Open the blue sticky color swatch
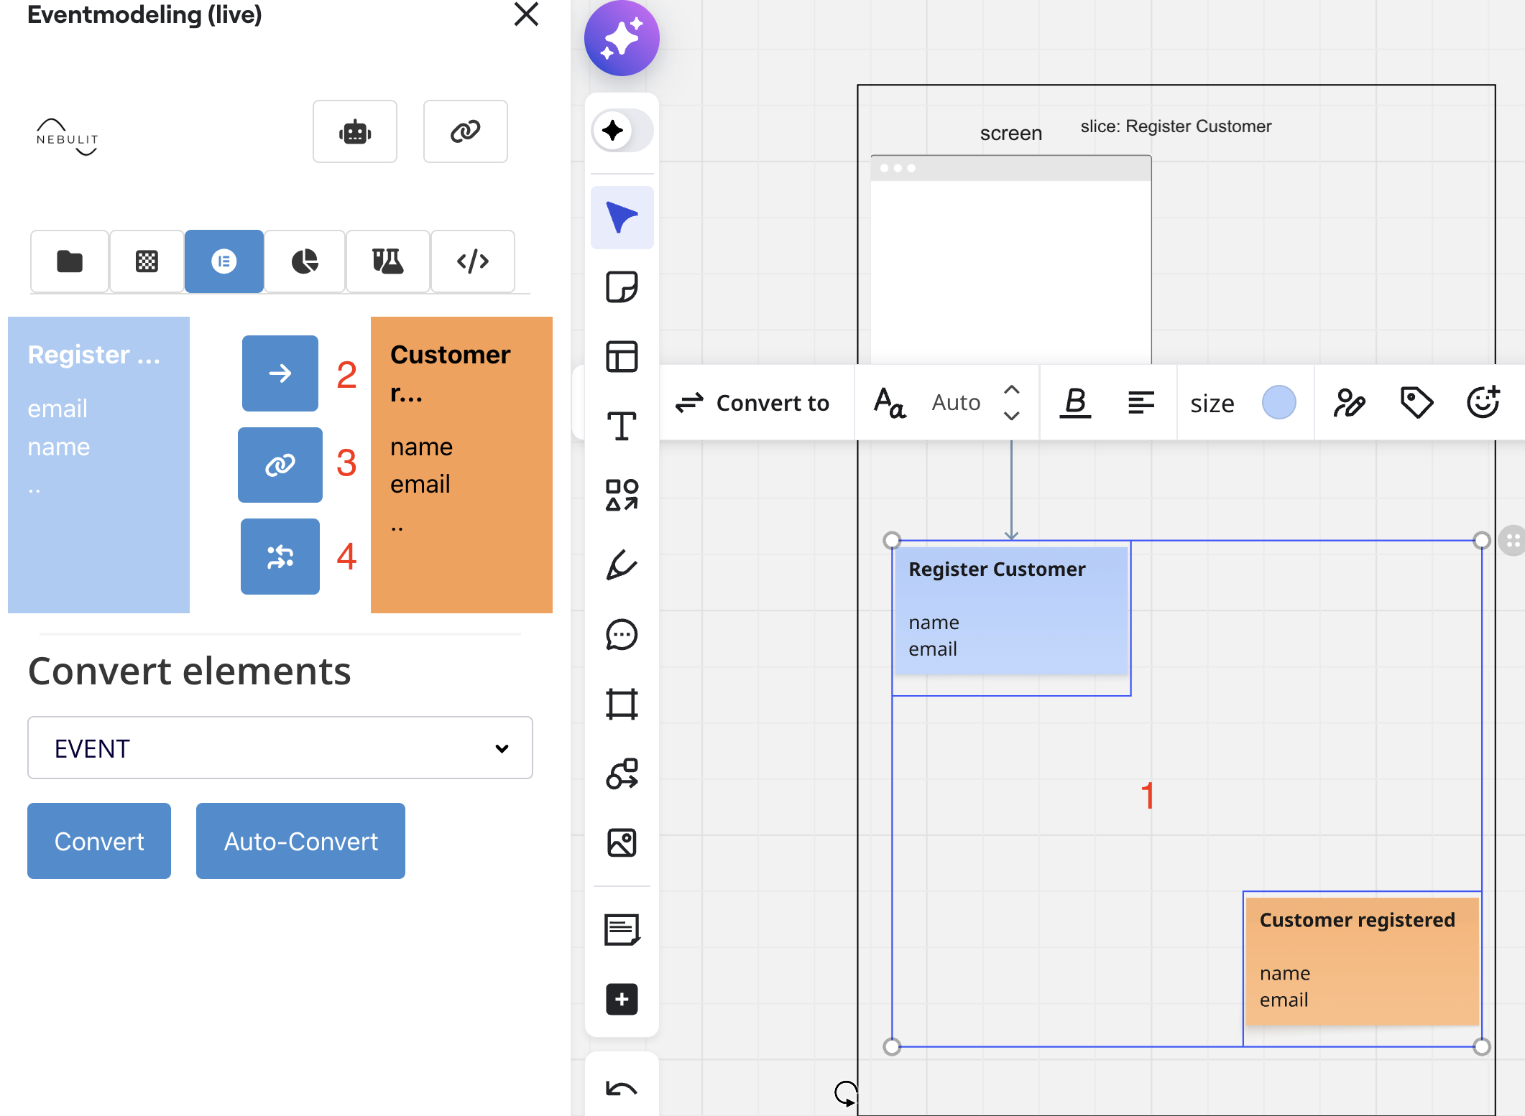The width and height of the screenshot is (1525, 1116). tap(1278, 402)
